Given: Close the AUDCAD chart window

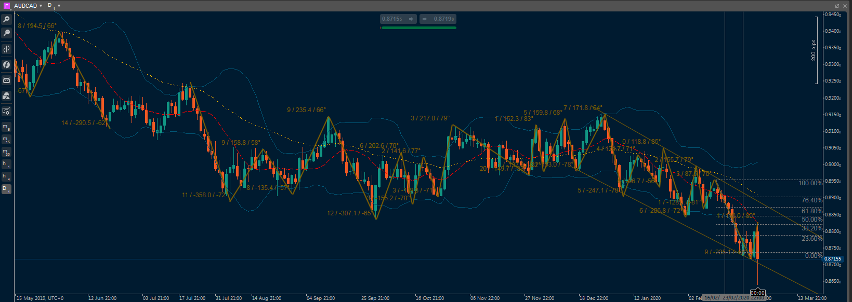Looking at the screenshot, I should click(845, 6).
